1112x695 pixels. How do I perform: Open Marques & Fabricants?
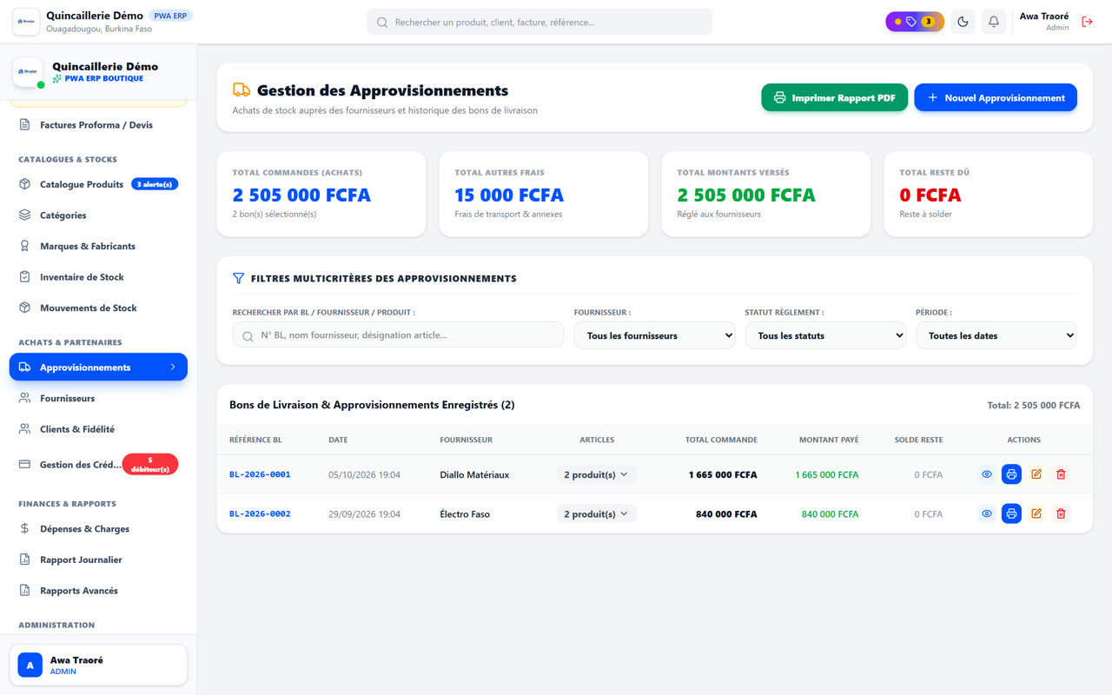pos(98,246)
